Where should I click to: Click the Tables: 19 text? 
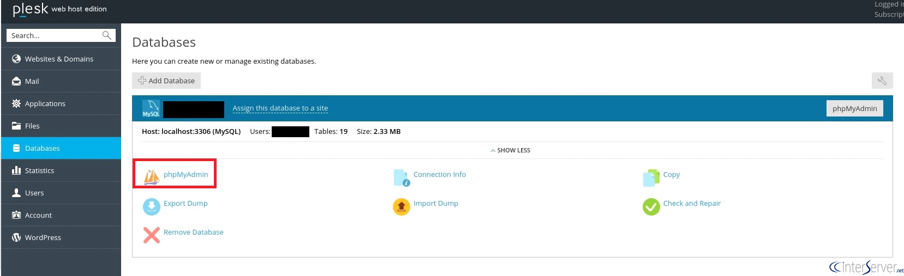click(331, 131)
